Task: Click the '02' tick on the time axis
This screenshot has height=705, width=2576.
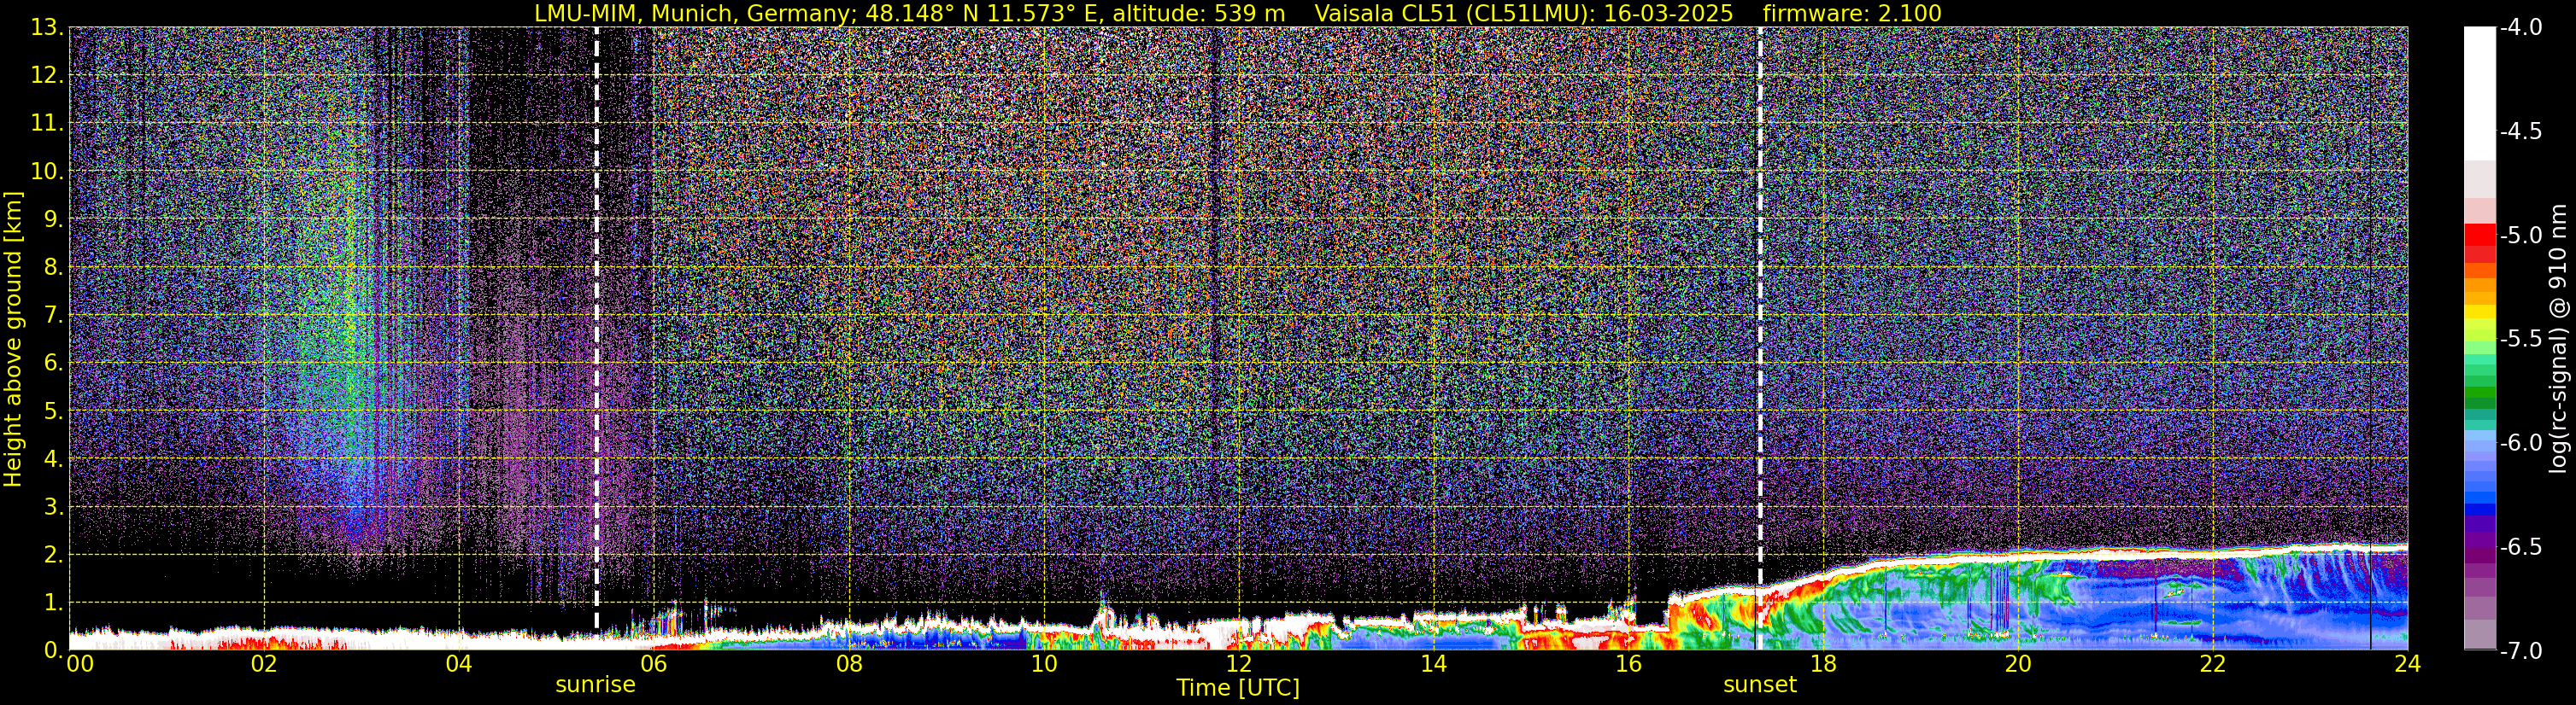Action: (x=264, y=664)
